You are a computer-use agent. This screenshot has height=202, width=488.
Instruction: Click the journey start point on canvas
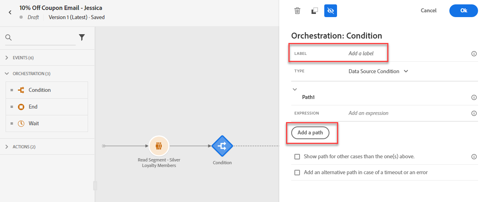104,146
